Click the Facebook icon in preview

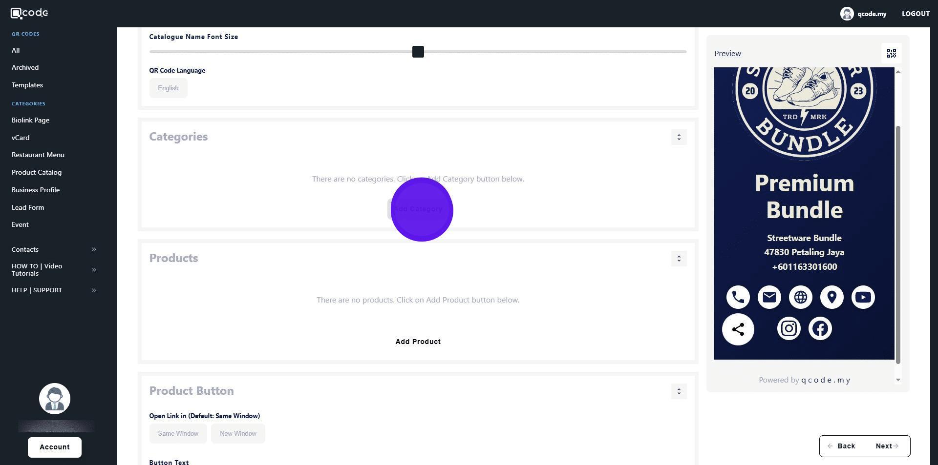pyautogui.click(x=820, y=329)
